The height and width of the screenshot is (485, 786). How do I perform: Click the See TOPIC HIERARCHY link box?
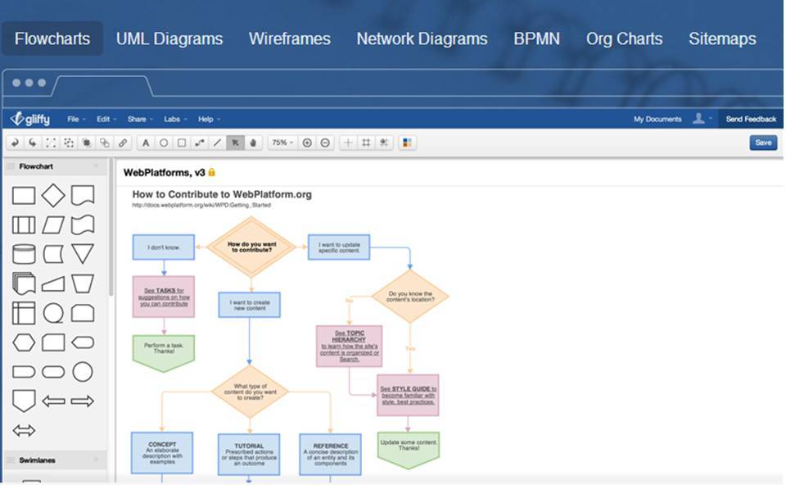[x=350, y=346]
